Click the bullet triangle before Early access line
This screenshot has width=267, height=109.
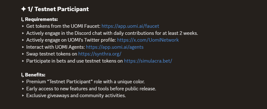tap(23, 89)
